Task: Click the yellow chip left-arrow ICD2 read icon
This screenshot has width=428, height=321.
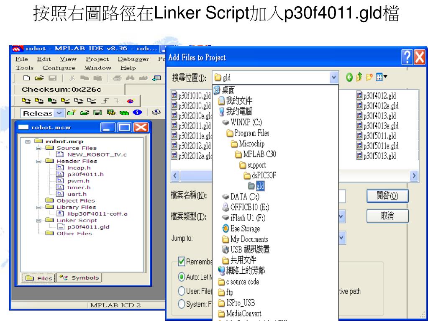Action: [x=39, y=101]
